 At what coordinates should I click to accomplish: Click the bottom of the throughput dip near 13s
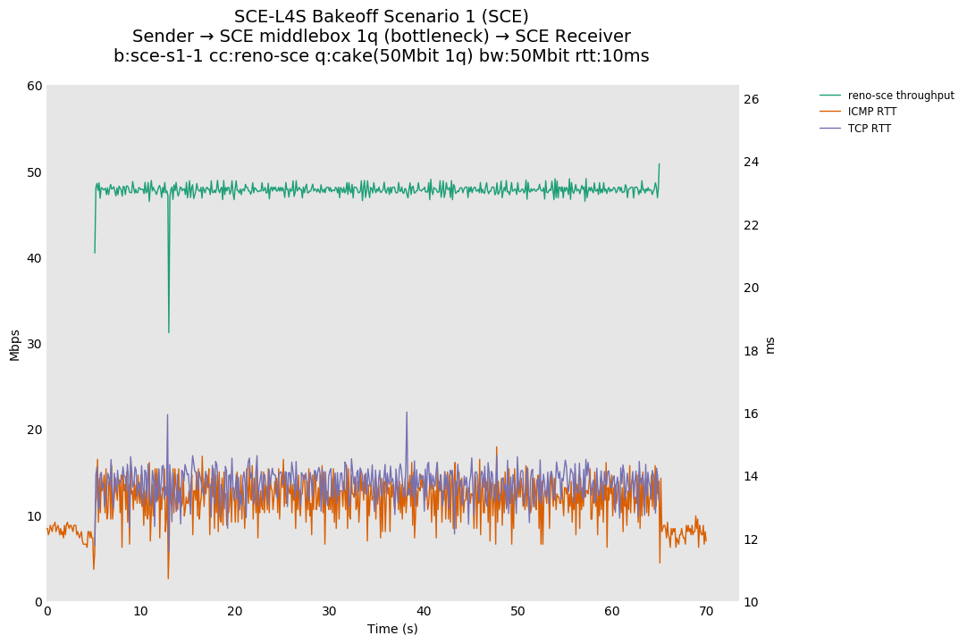coord(169,332)
